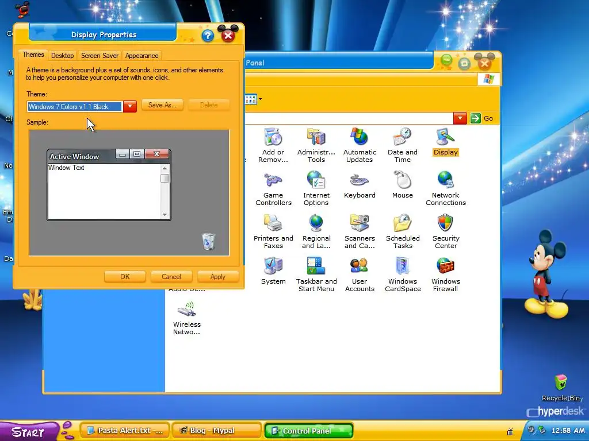Open Network Connections icon

pyautogui.click(x=446, y=188)
